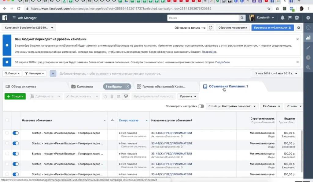Enable the first ad's status toggle
This screenshot has height=182, width=313.
click(x=16, y=133)
